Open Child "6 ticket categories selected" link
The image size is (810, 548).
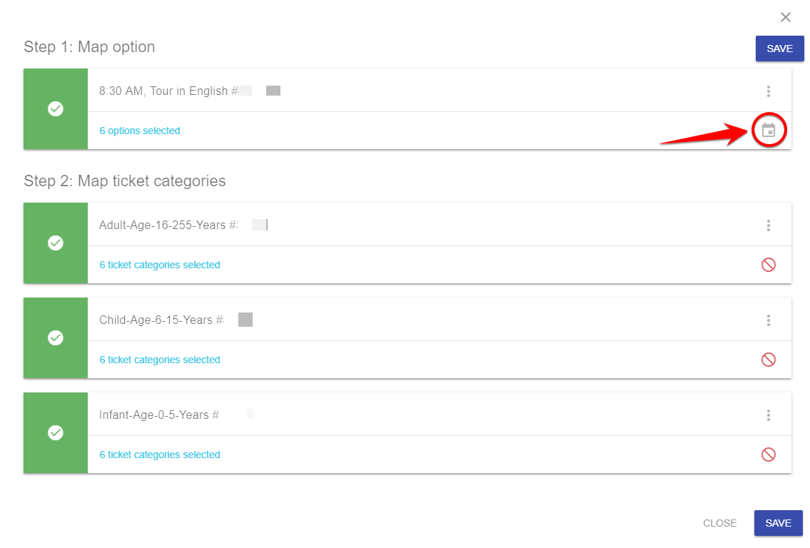[160, 360]
